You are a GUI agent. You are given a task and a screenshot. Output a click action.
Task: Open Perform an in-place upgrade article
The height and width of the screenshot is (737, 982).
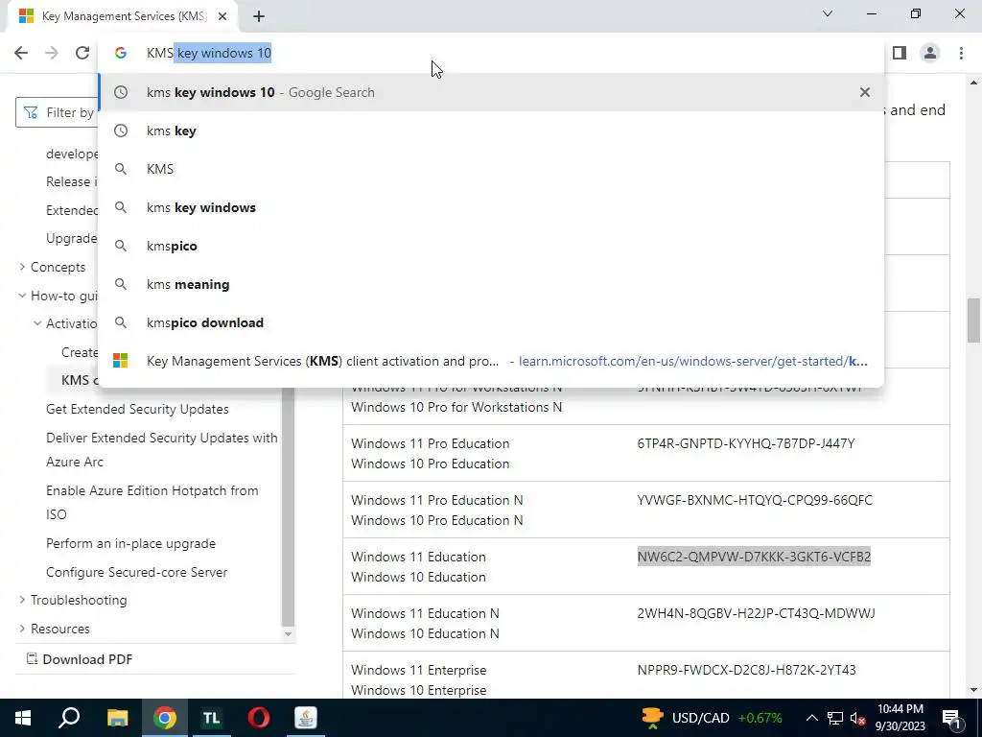pyautogui.click(x=130, y=543)
